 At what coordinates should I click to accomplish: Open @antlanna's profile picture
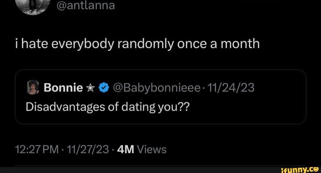[33, 5]
